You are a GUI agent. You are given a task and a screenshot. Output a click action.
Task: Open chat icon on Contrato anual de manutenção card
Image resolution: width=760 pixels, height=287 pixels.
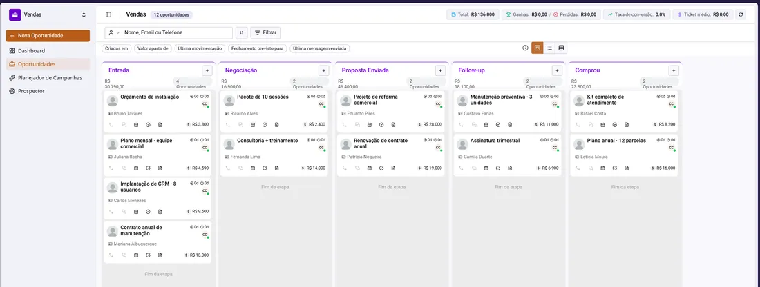click(124, 255)
